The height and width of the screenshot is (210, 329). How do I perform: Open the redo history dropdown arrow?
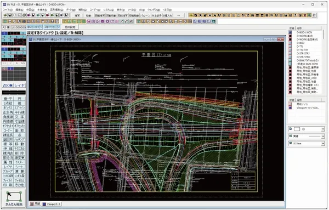(58, 27)
